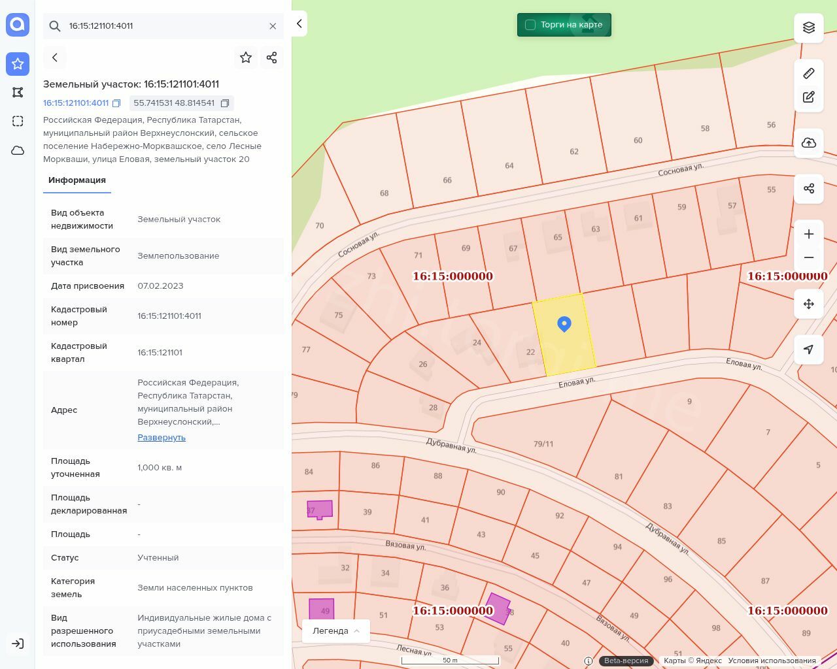Screen dimensions: 837x669
Task: Open the map drawing edit tool
Action: 809,97
